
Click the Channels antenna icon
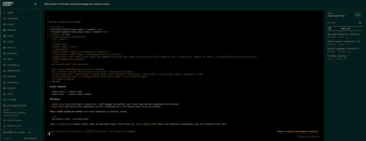point(4,65)
